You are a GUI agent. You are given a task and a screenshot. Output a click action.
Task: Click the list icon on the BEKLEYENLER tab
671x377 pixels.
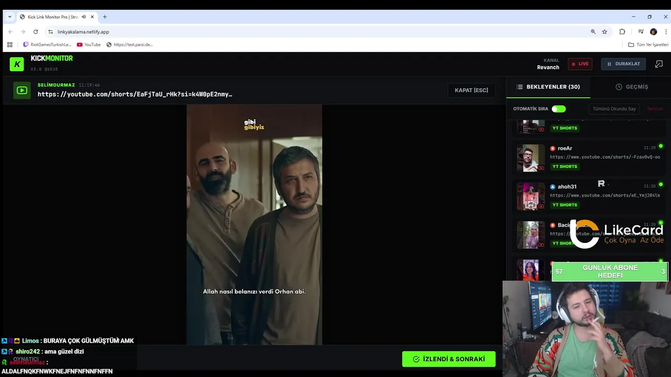click(x=520, y=87)
